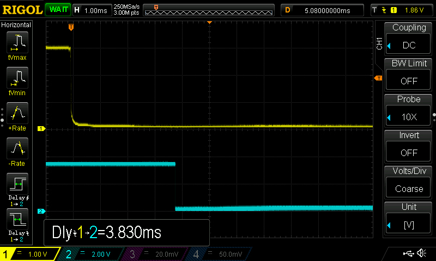Image resolution: width=436 pixels, height=261 pixels.
Task: Click the right menu page indicator dots
Action: pyautogui.click(x=434, y=117)
